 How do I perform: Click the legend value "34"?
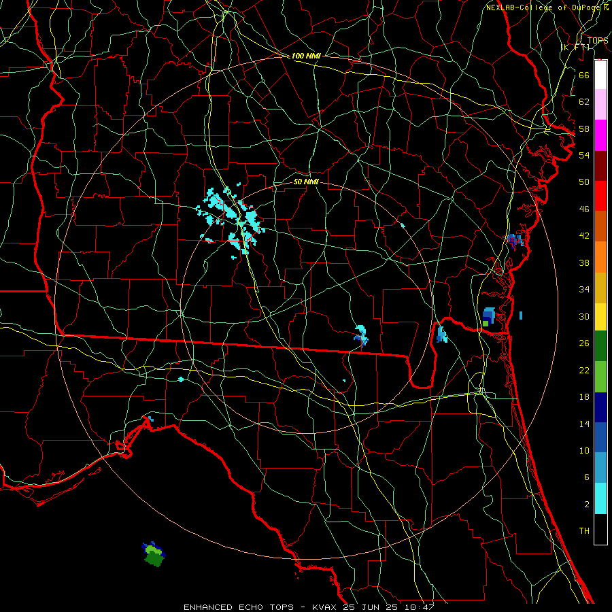(584, 290)
